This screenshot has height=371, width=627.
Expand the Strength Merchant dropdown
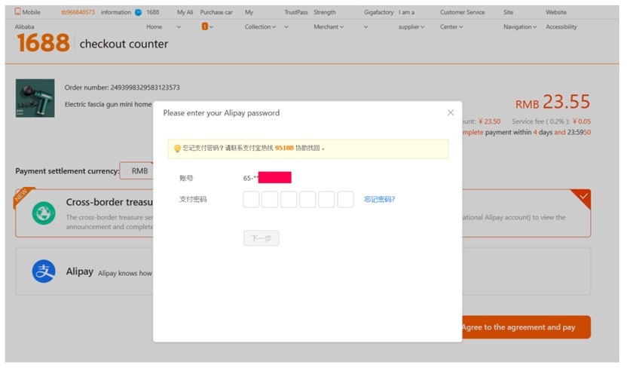tap(329, 27)
